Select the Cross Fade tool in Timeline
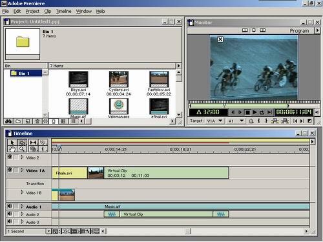This screenshot has height=242, width=323. coord(34,148)
